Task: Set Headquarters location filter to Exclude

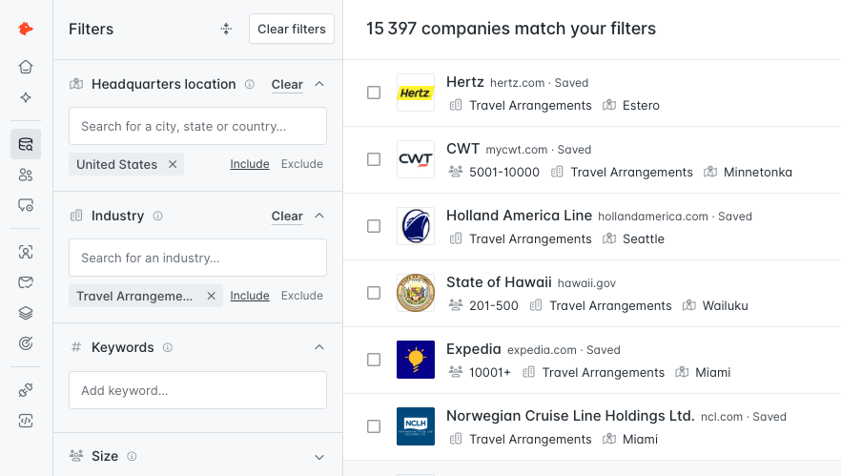Action: pyautogui.click(x=302, y=164)
